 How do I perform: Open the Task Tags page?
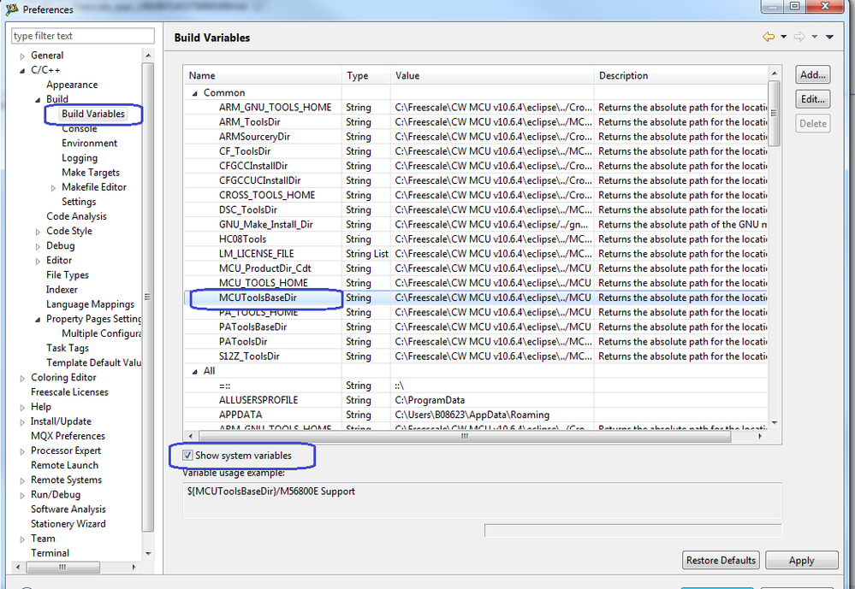67,348
